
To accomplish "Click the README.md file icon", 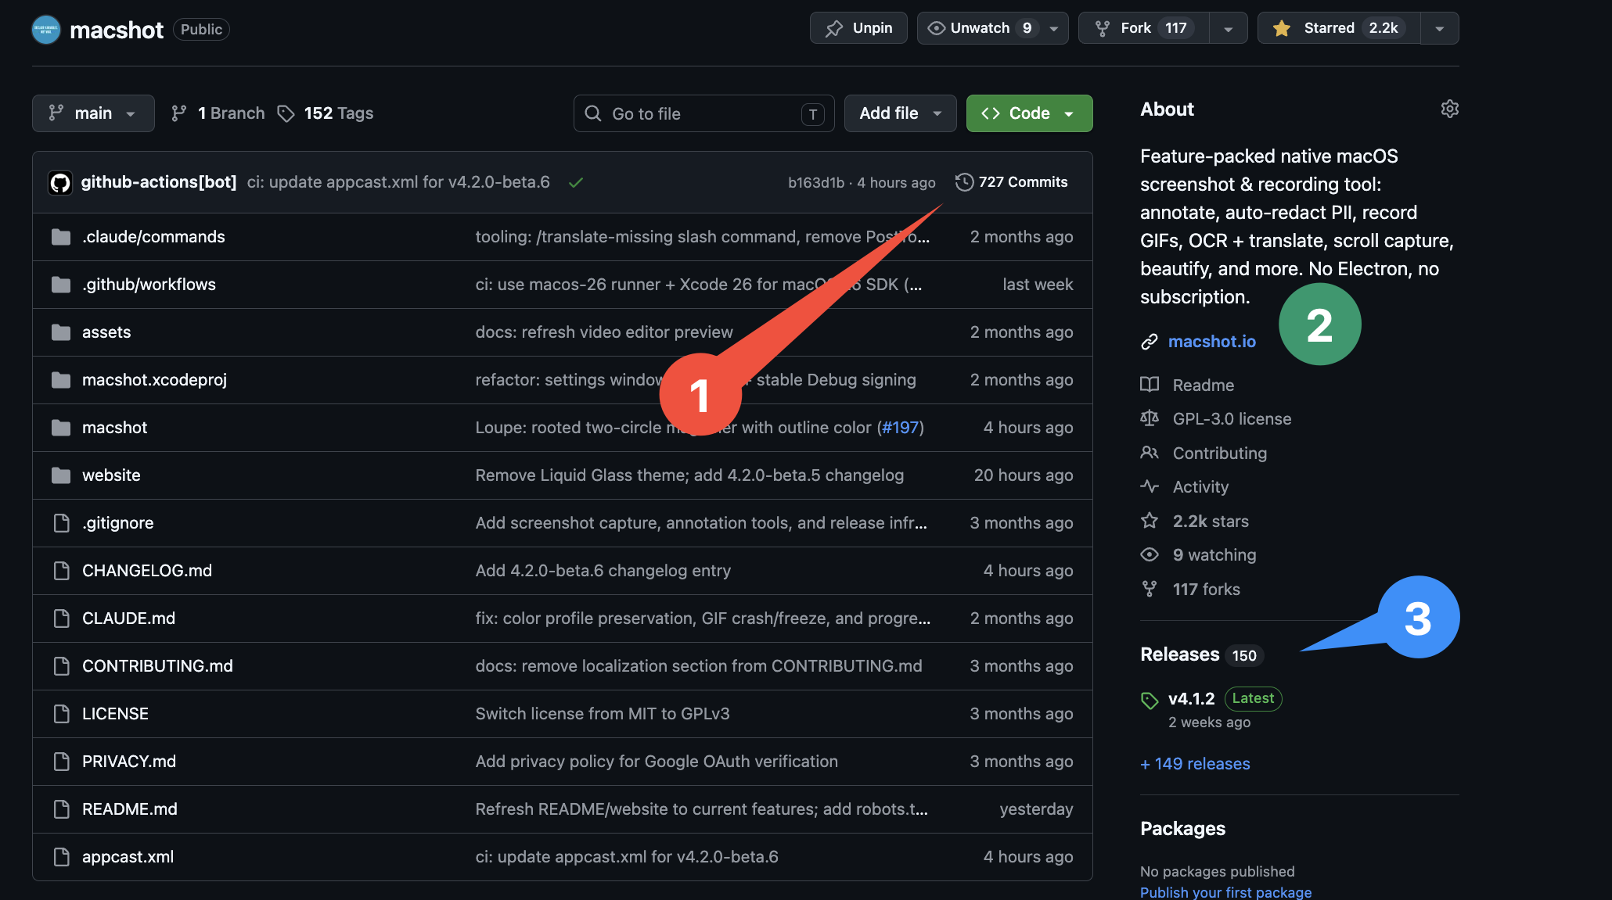I will click(61, 809).
